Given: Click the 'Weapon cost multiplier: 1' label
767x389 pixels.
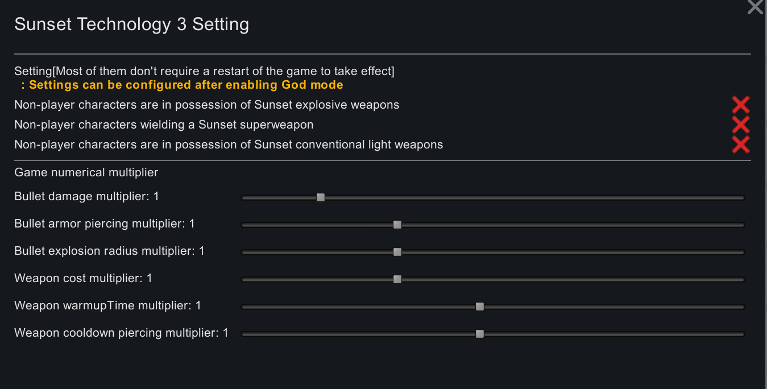Looking at the screenshot, I should [x=84, y=279].
